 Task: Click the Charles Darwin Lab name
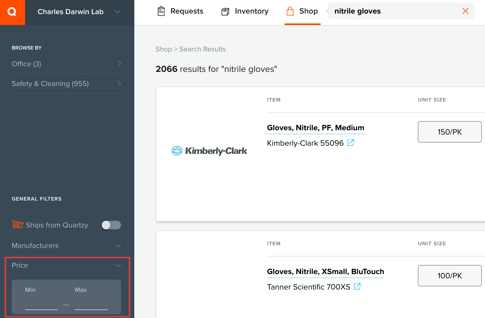(x=70, y=12)
